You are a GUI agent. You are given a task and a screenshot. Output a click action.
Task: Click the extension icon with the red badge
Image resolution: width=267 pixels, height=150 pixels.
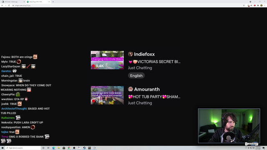tap(248, 5)
